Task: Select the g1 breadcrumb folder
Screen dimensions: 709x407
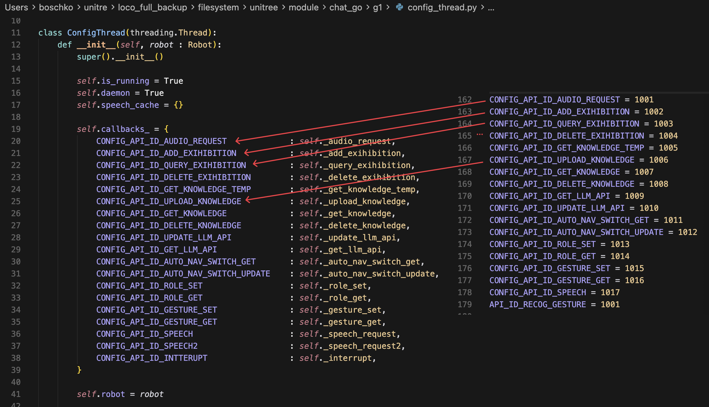Action: (378, 7)
